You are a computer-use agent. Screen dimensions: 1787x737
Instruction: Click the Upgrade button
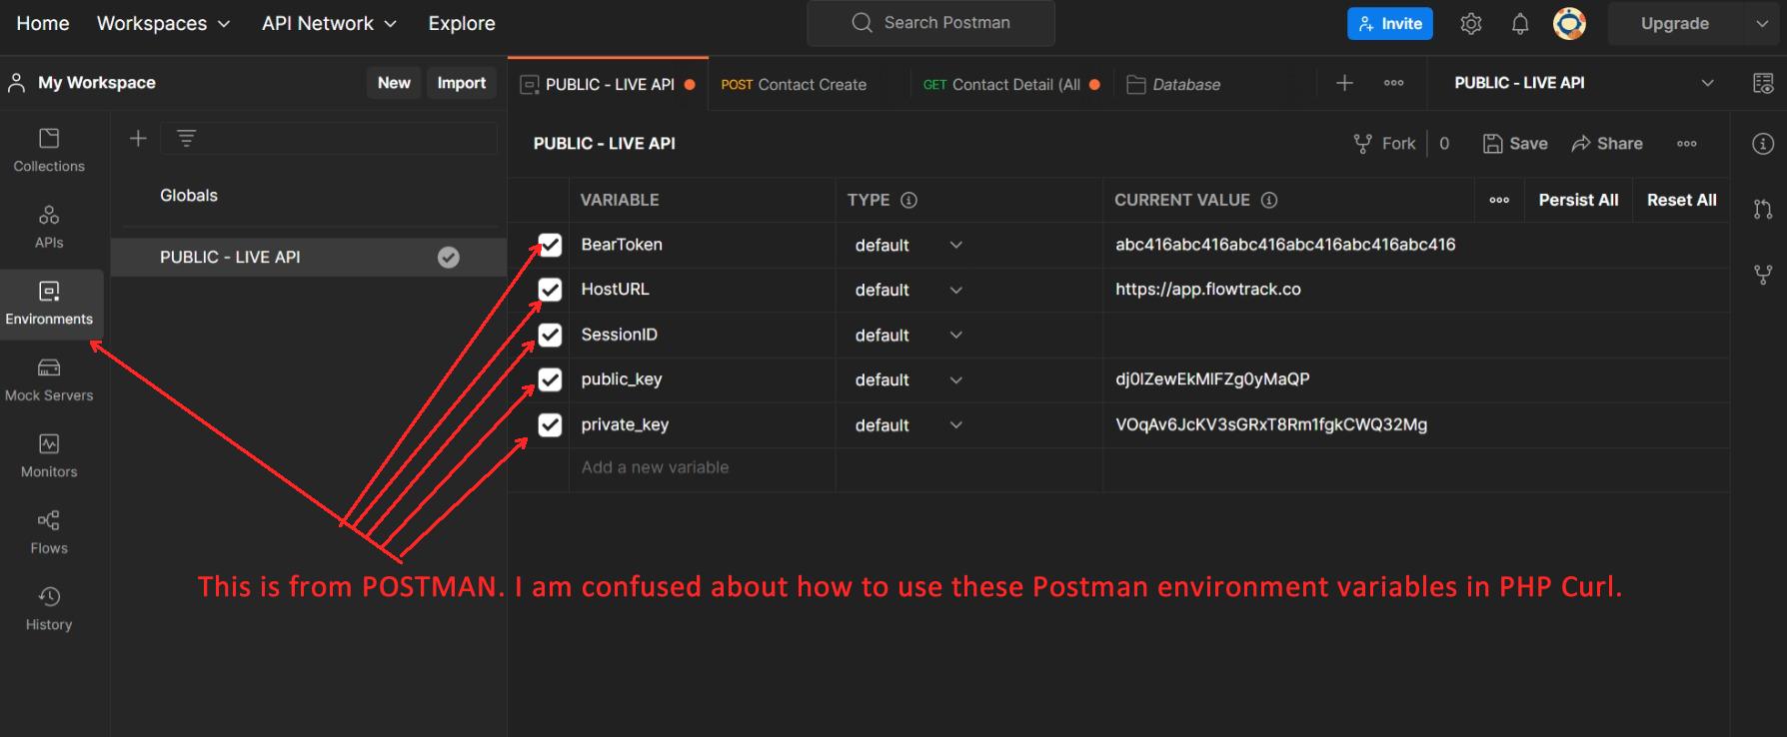point(1675,24)
